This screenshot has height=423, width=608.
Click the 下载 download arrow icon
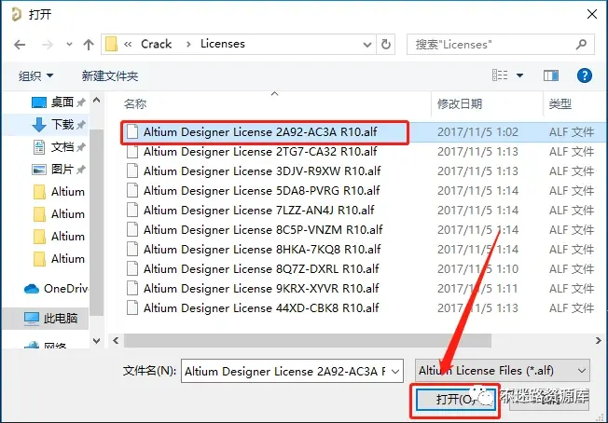tap(39, 125)
